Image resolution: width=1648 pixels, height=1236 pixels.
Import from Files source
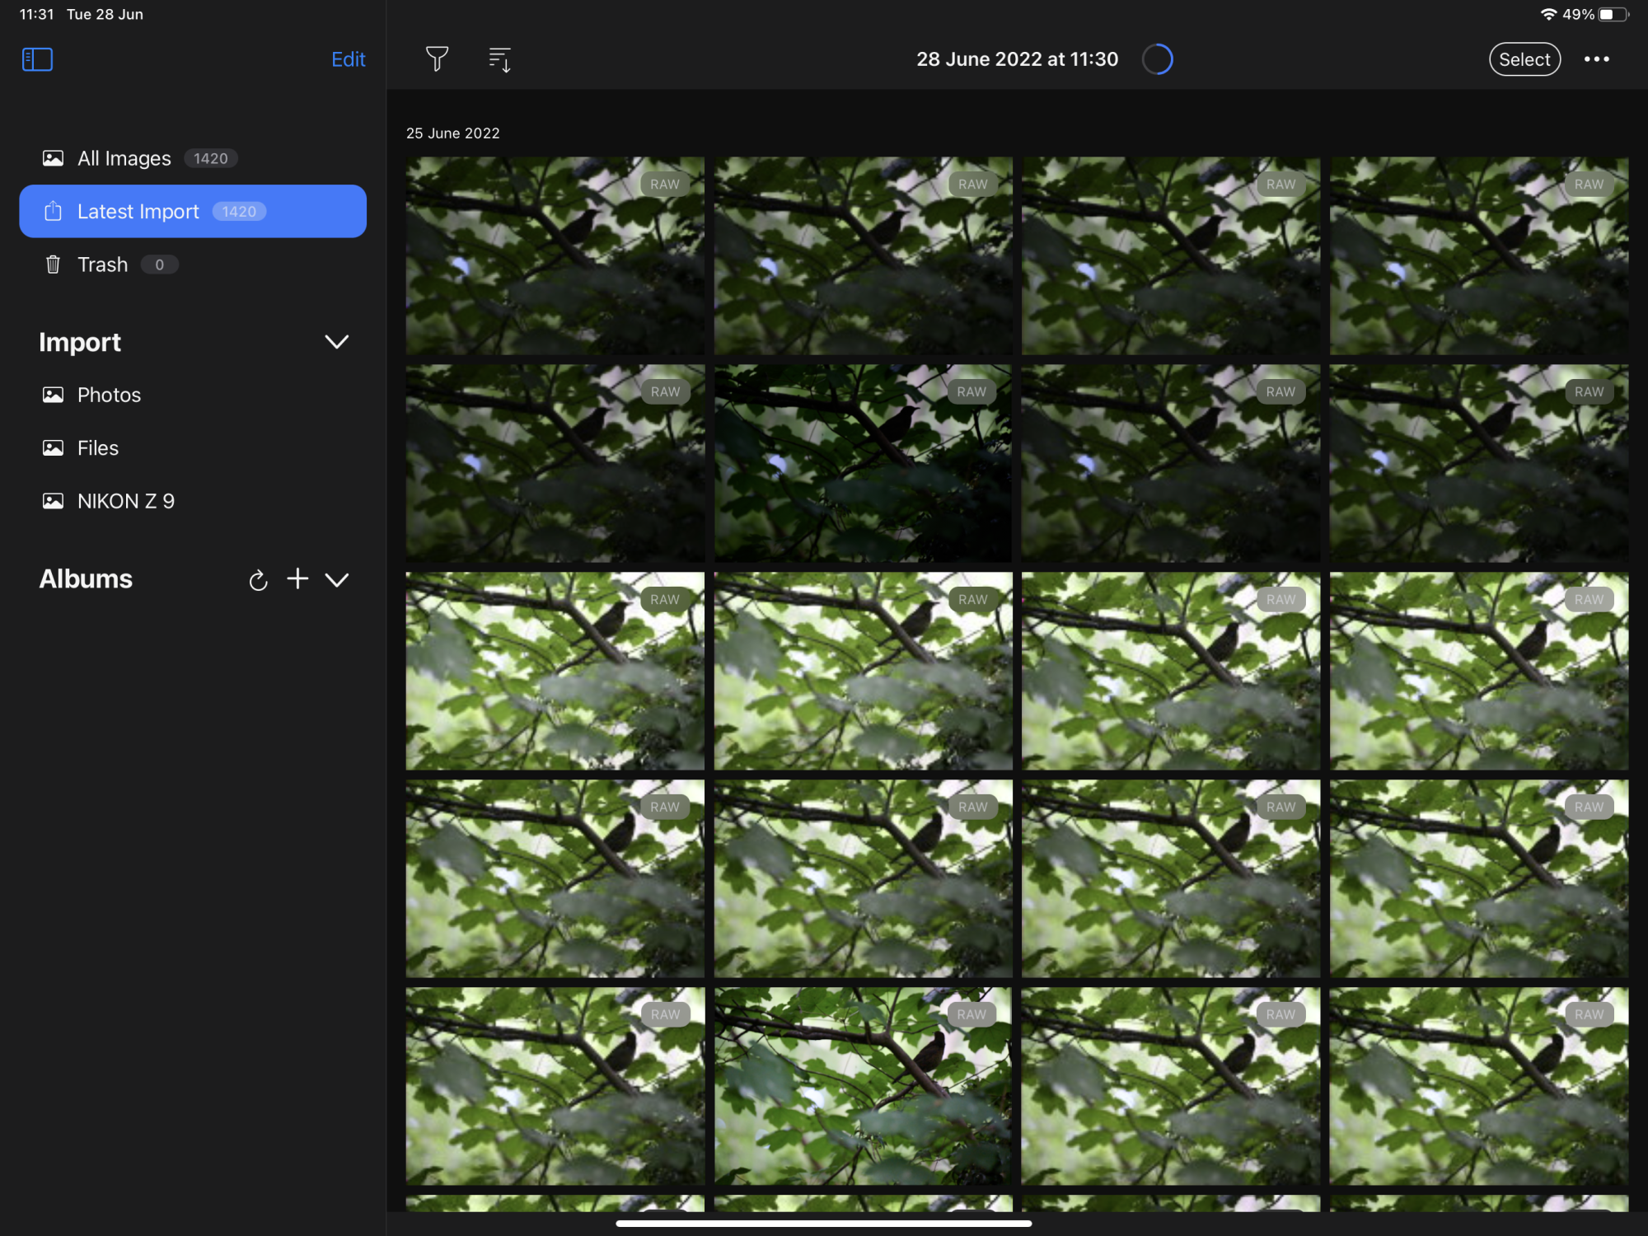click(x=98, y=448)
